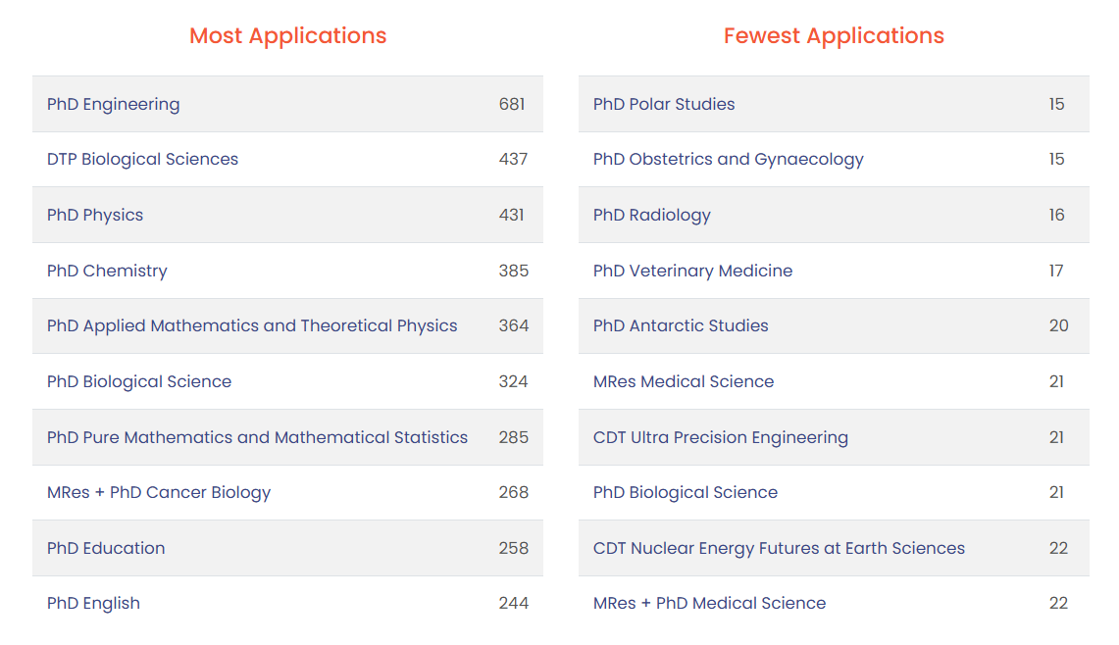Select PhD Veterinary Medicine
1119x645 pixels.
coord(834,271)
